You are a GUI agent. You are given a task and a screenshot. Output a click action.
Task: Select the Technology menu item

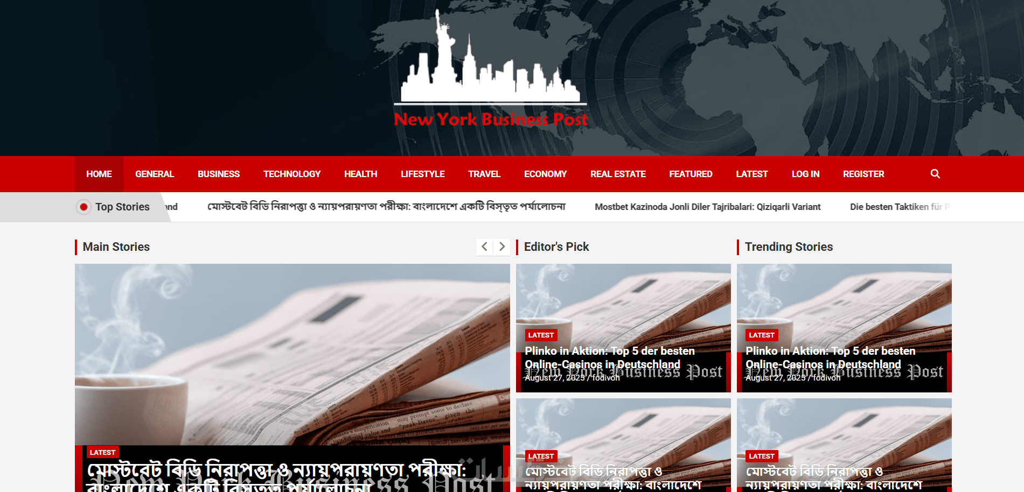pyautogui.click(x=292, y=174)
